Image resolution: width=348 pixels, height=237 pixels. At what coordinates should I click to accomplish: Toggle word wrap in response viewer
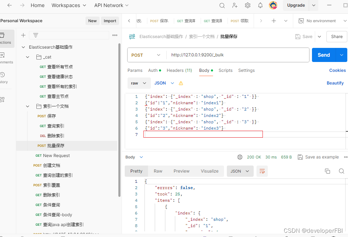(262, 171)
